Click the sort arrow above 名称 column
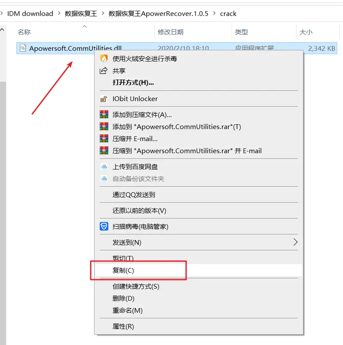This screenshot has width=343, height=345. coord(84,26)
